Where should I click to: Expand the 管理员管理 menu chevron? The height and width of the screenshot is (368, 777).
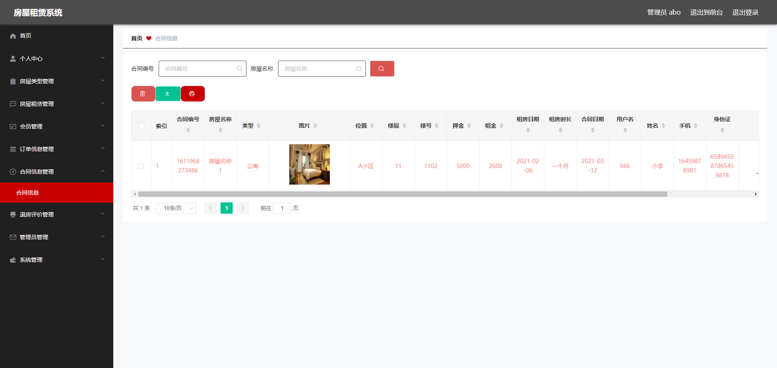click(103, 236)
